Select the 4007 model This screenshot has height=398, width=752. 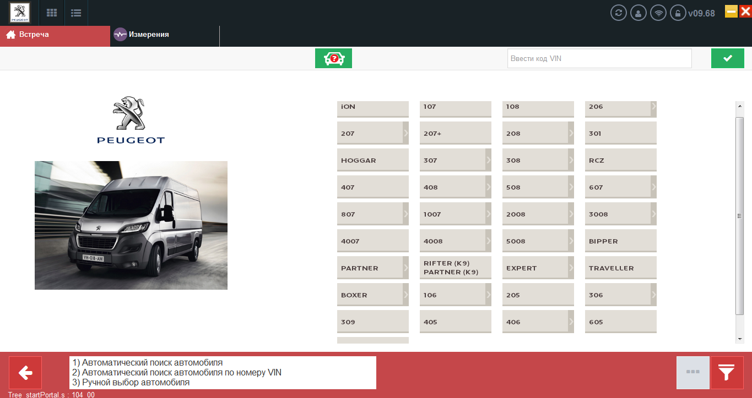(373, 241)
